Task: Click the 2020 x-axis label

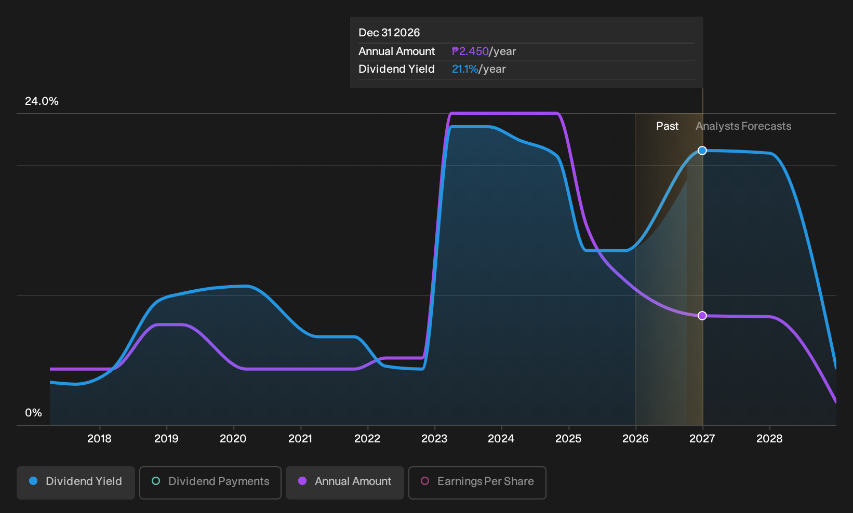Action: click(233, 439)
